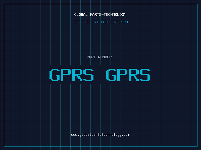Click the letter R in second GPRS
This screenshot has height=150, width=201.
pyautogui.click(x=134, y=75)
